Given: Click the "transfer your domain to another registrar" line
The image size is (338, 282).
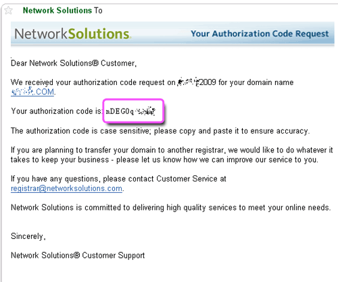Looking at the screenshot, I should (172, 150).
